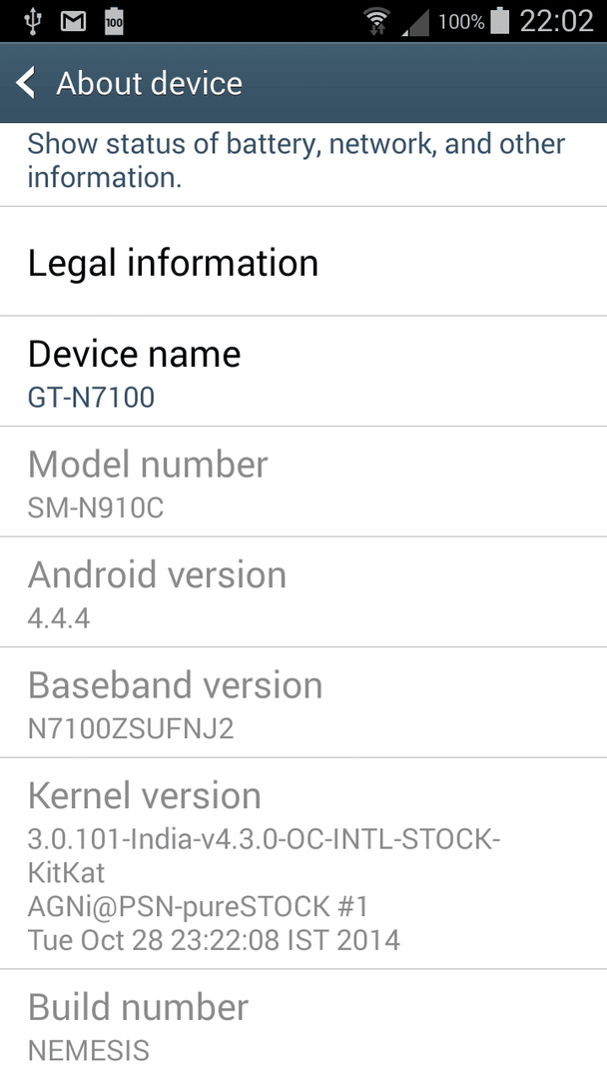Tap the cellular signal strength icon
607x1079 pixels.
point(415,22)
